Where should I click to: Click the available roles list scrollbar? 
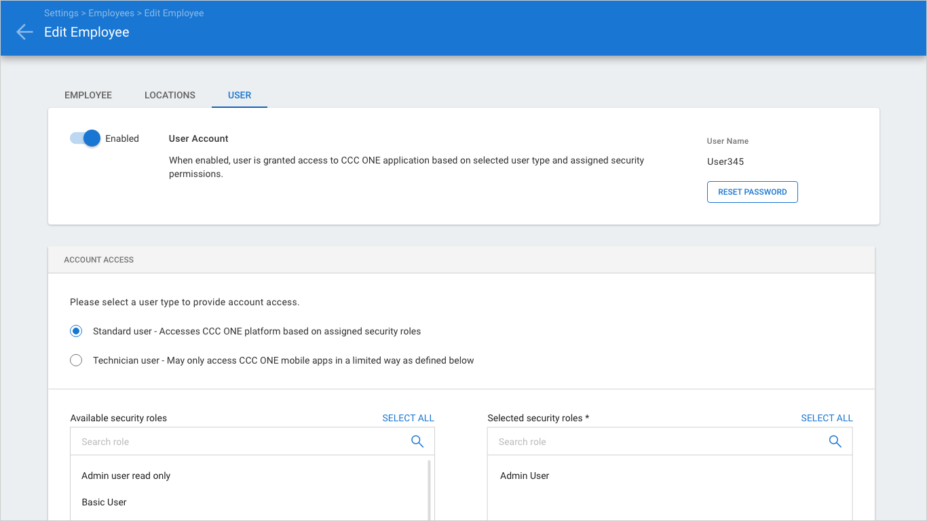pos(429,488)
